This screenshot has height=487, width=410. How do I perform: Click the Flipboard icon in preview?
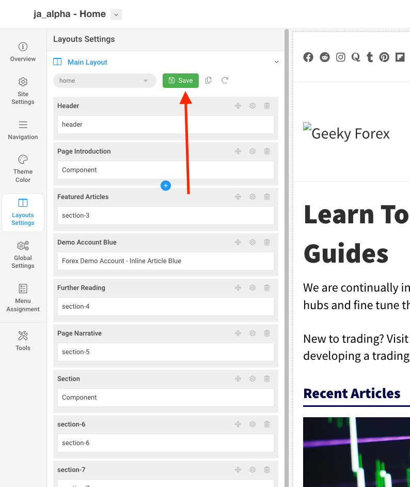400,57
